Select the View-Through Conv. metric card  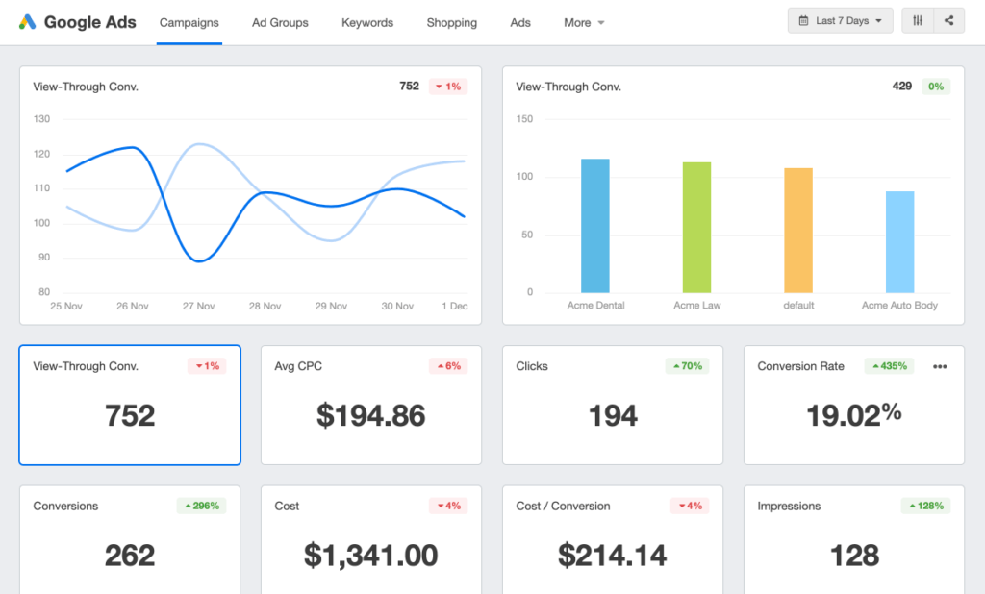[130, 405]
